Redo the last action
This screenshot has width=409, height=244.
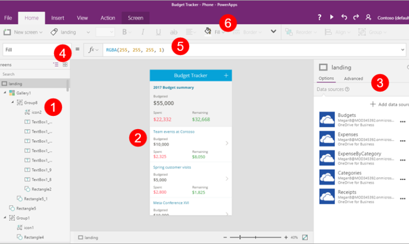[x=356, y=17]
